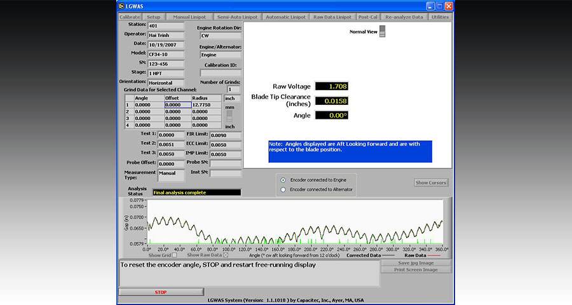Image resolution: width=572 pixels, height=305 pixels.
Task: Go to the Manual Linipot tab
Action: [189, 17]
